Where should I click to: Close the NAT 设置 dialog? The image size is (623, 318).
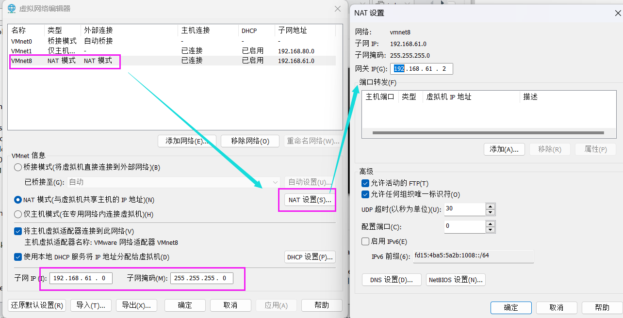click(617, 13)
